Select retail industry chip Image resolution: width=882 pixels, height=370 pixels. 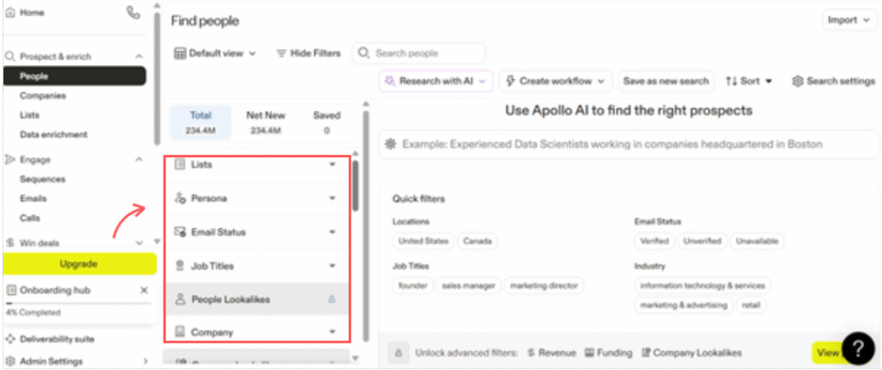pos(751,305)
